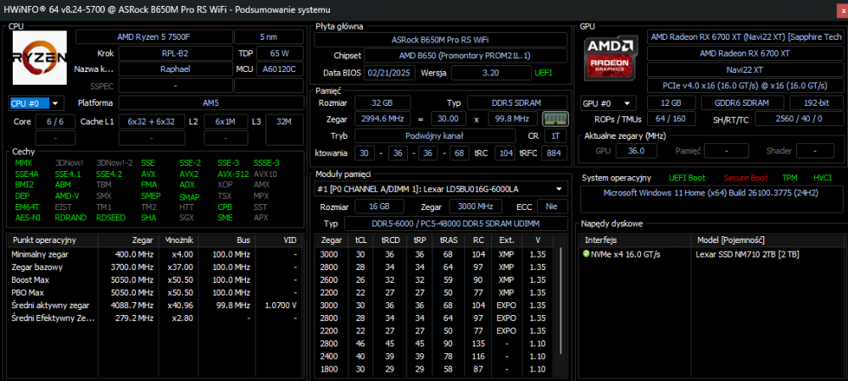This screenshot has height=381, width=848.
Task: Click the TPM status label
Action: point(790,178)
